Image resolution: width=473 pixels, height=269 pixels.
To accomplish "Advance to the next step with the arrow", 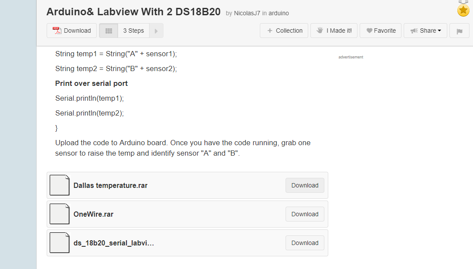I will click(156, 31).
